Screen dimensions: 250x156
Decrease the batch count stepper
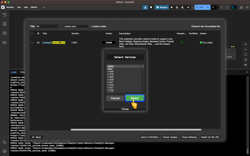(217, 8)
